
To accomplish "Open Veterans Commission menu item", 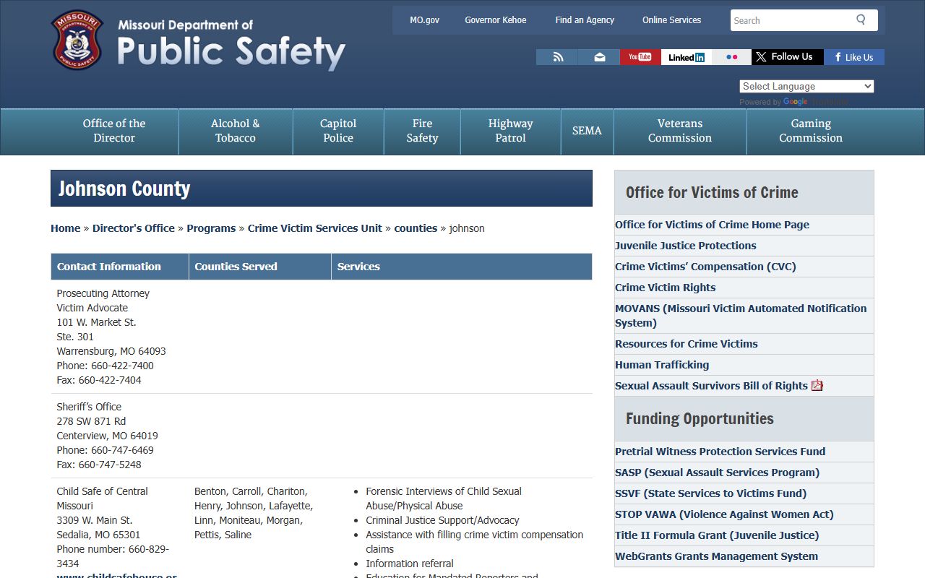I will (x=680, y=131).
